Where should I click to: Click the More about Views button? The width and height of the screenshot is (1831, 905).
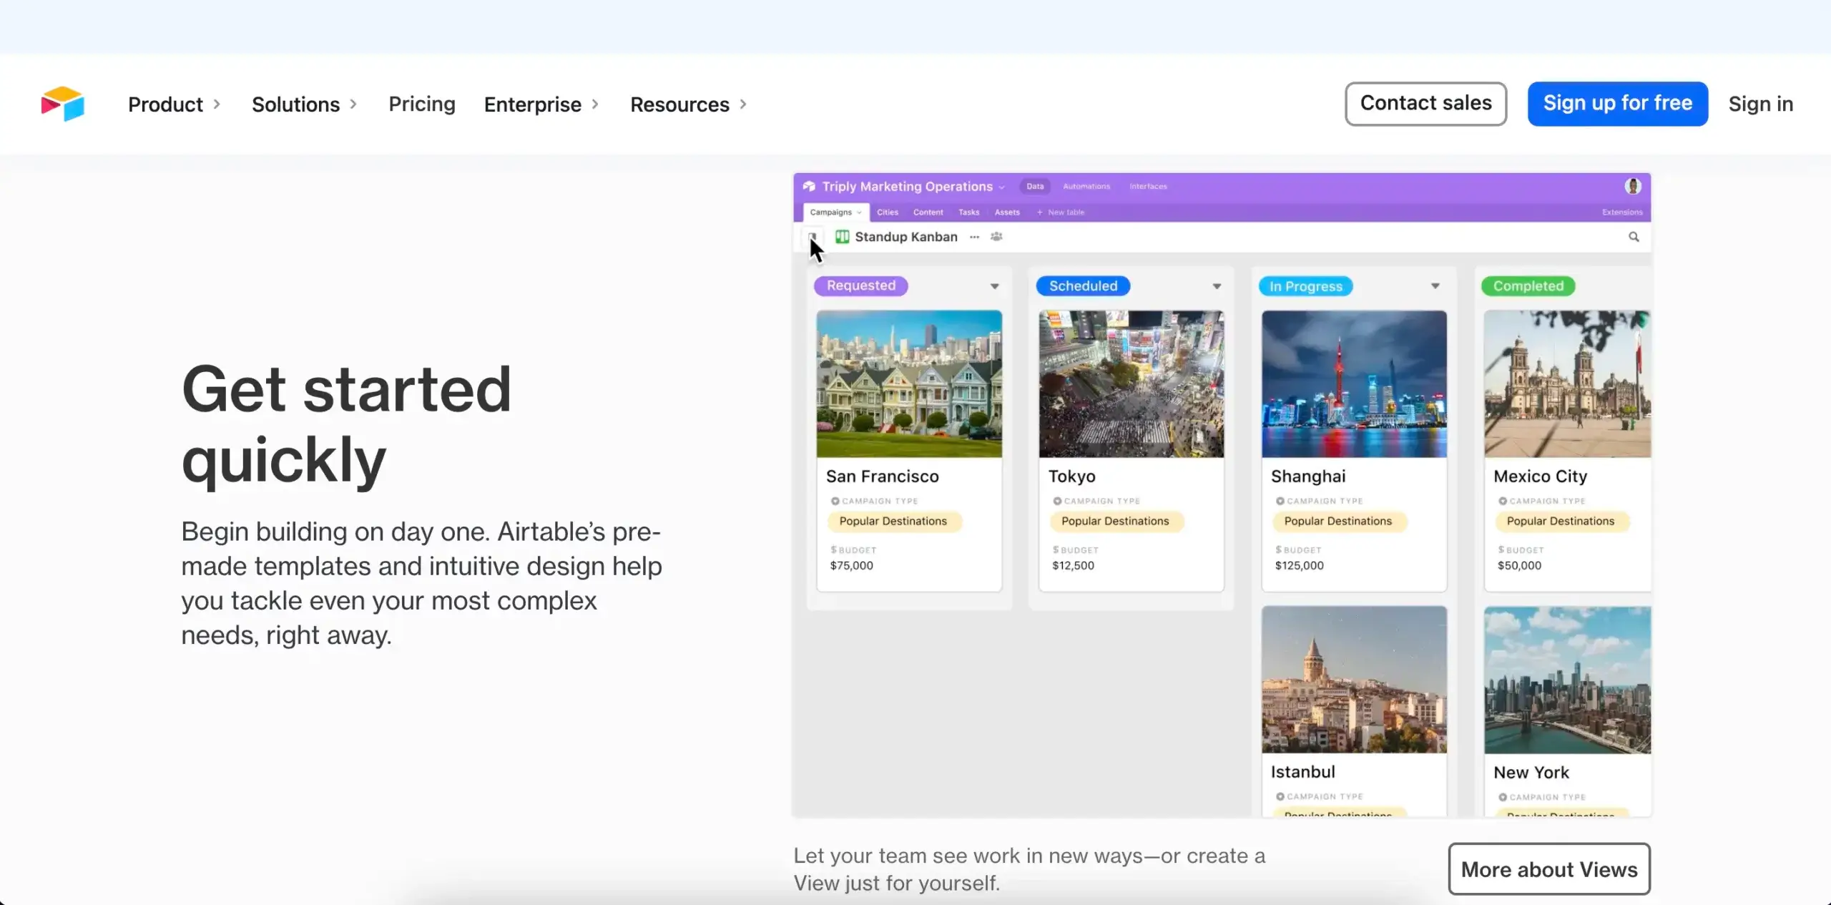pyautogui.click(x=1548, y=869)
